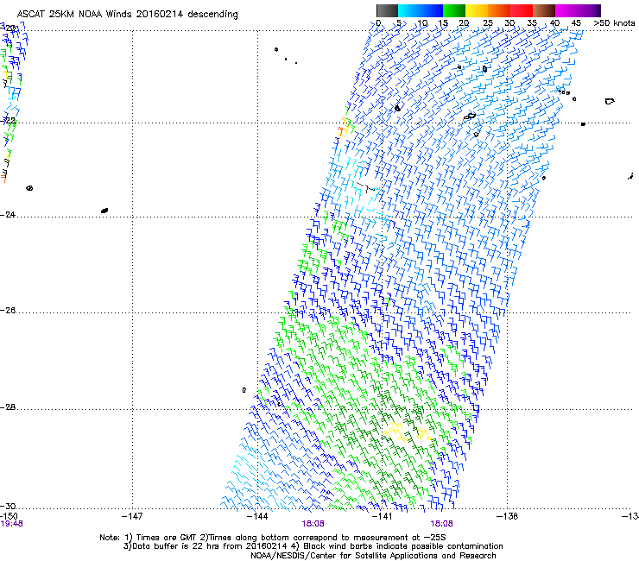Click the dark purple 45-50 knots segment
Viewport: 639px width, 561px height.
pos(589,10)
